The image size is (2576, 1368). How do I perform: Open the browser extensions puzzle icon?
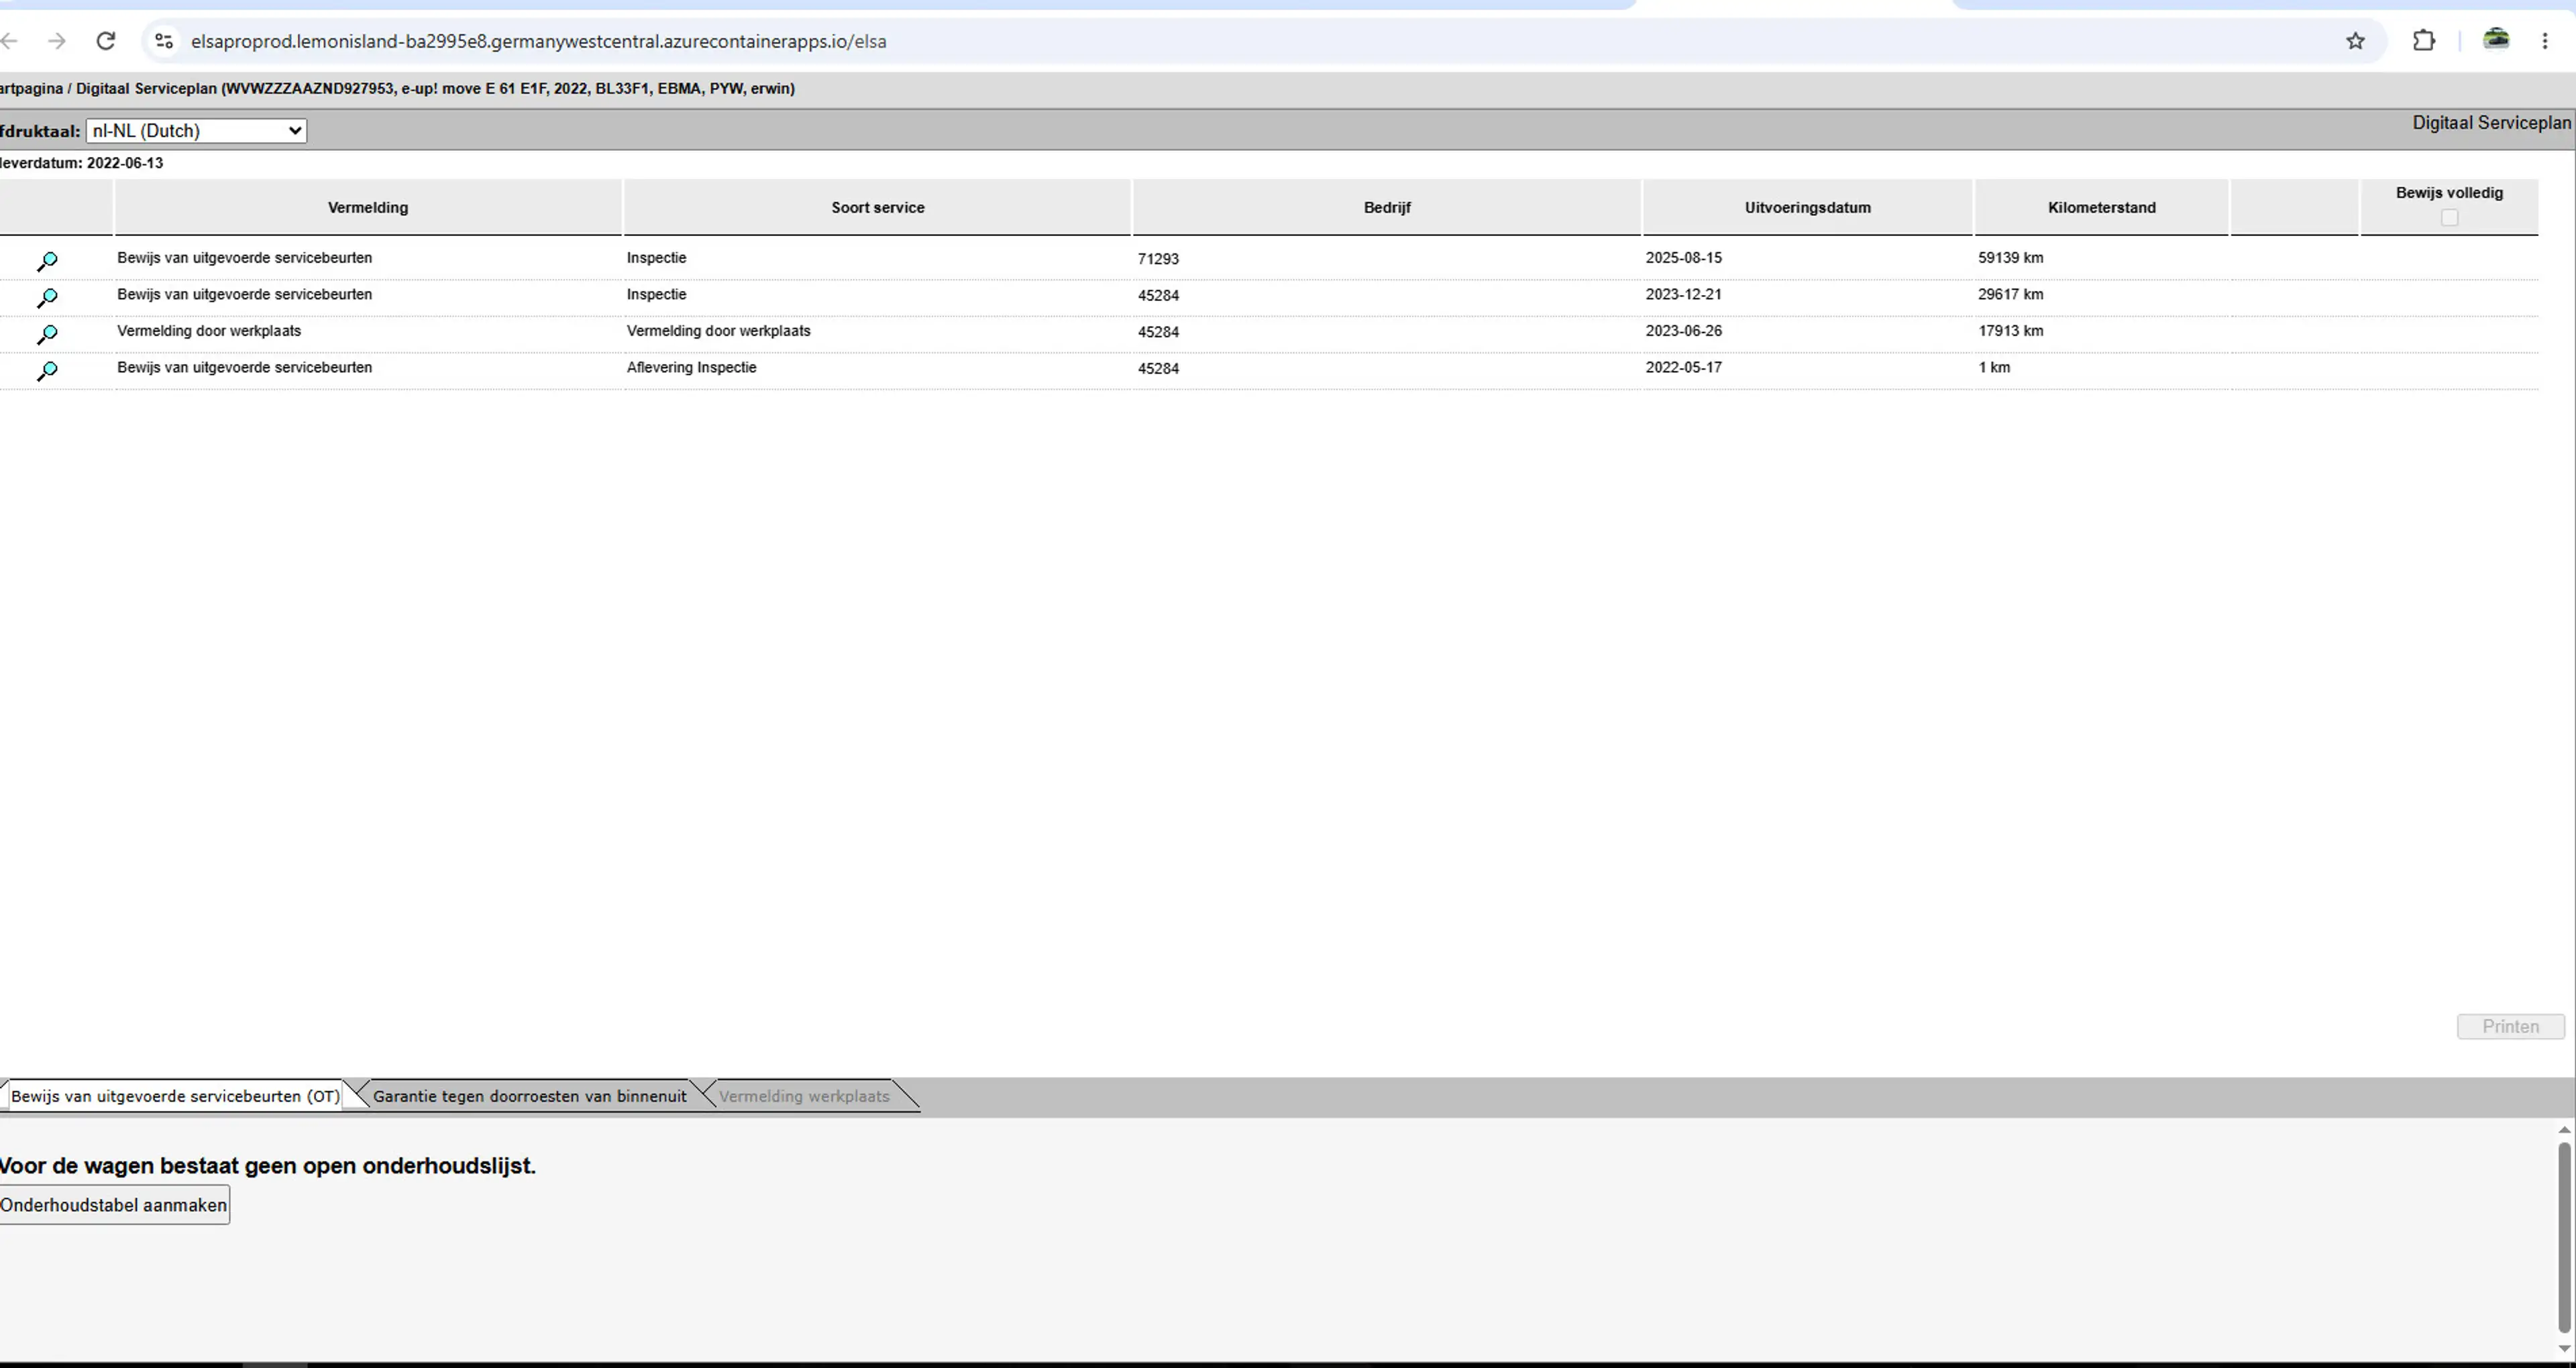(x=2424, y=41)
